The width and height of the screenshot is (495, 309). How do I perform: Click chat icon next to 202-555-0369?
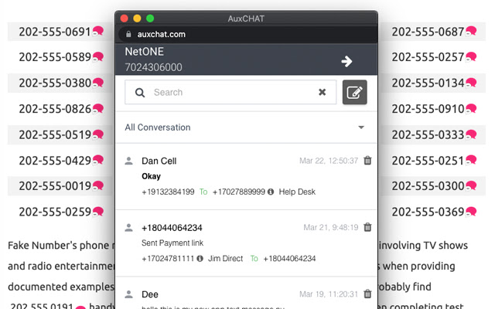point(471,211)
